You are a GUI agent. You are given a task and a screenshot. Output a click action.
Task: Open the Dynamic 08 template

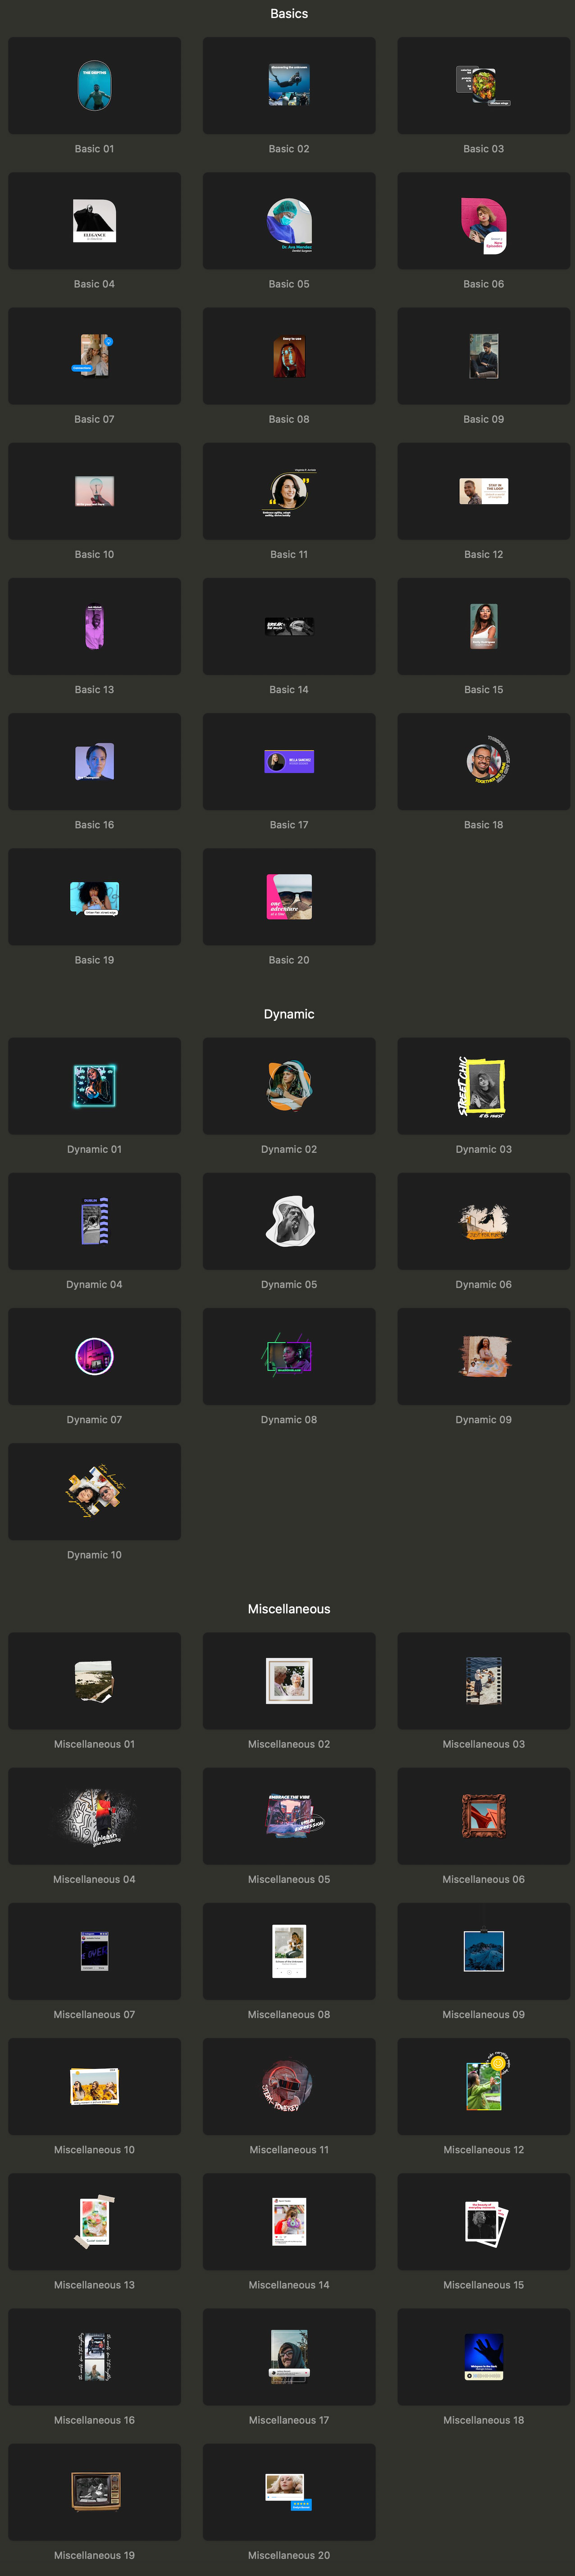[x=289, y=1356]
